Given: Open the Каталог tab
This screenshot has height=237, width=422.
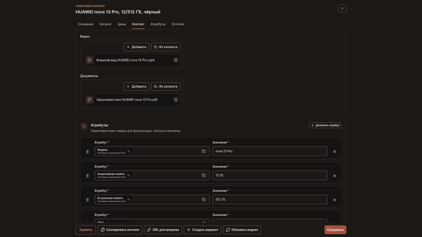Looking at the screenshot, I should [105, 24].
